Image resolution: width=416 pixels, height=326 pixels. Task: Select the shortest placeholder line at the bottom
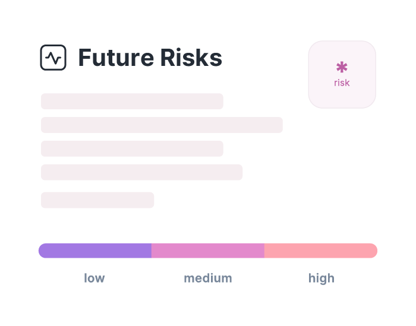coord(97,200)
